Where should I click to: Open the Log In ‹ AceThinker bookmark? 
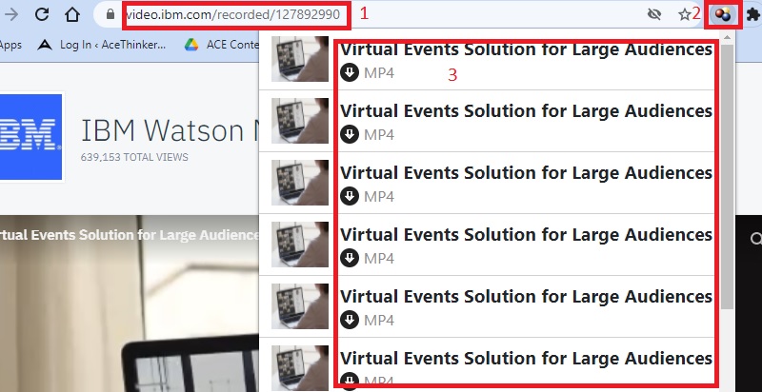click(102, 45)
